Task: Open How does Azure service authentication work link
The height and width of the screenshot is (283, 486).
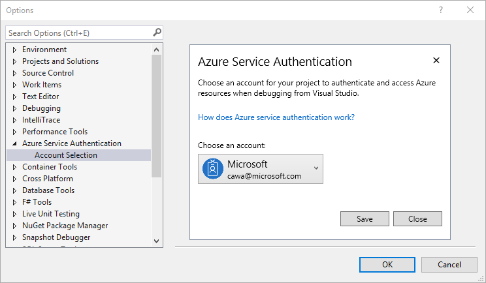Action: (x=276, y=117)
